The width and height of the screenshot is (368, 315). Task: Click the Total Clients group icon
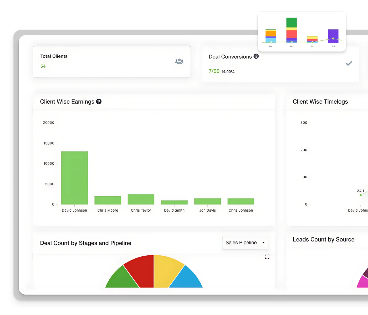coord(179,61)
